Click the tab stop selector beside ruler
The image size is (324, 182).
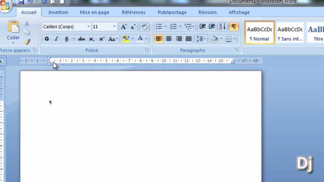tap(2, 61)
